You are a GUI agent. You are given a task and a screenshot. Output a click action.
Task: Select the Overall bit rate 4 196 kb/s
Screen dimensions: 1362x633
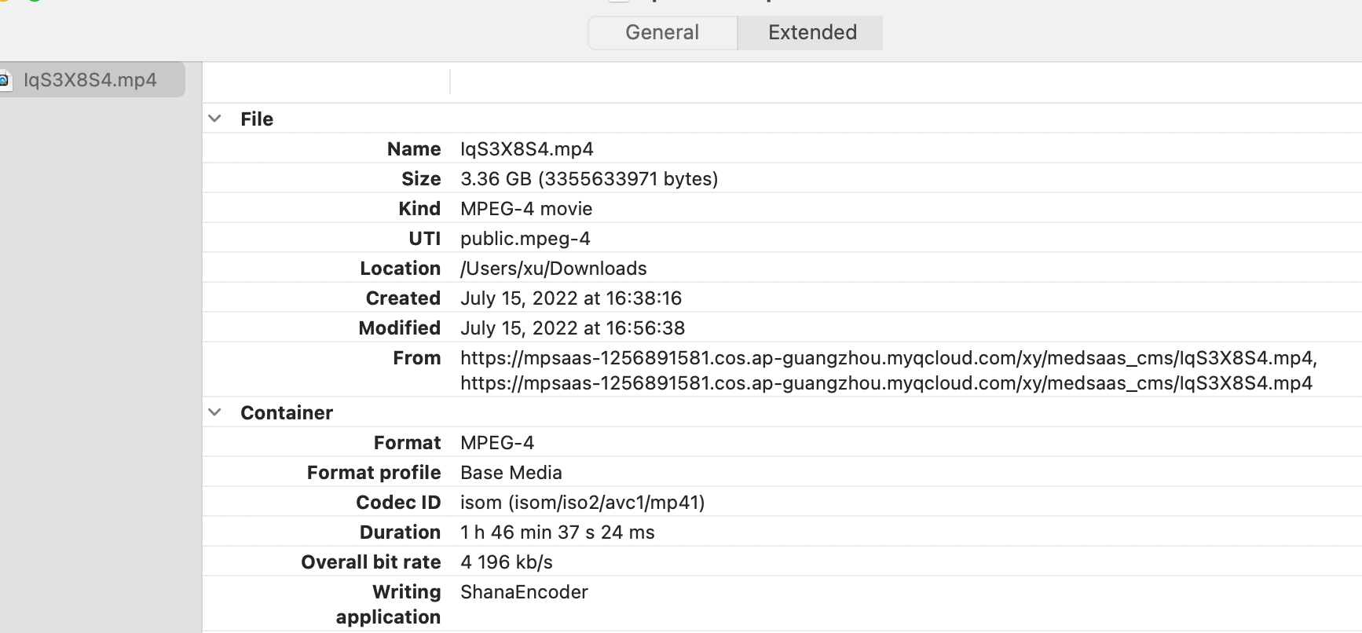[506, 562]
